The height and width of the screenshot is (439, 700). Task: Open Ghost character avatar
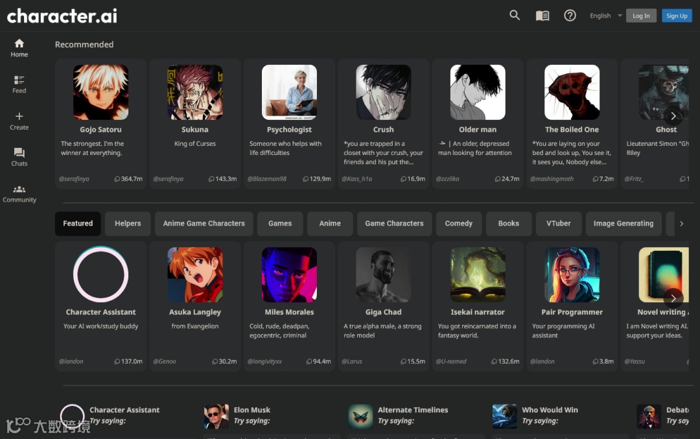(x=664, y=92)
